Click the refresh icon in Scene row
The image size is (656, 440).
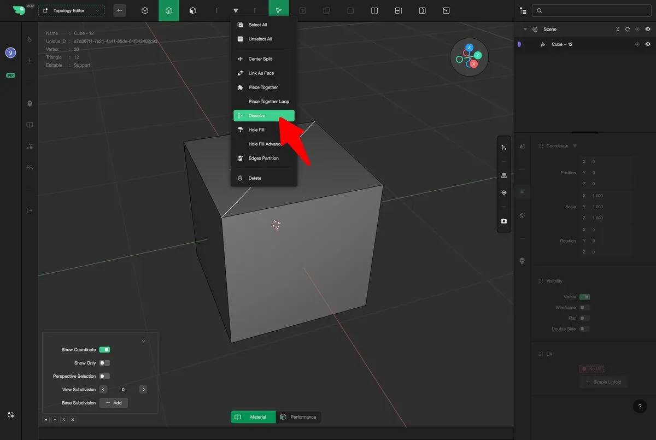(x=628, y=30)
